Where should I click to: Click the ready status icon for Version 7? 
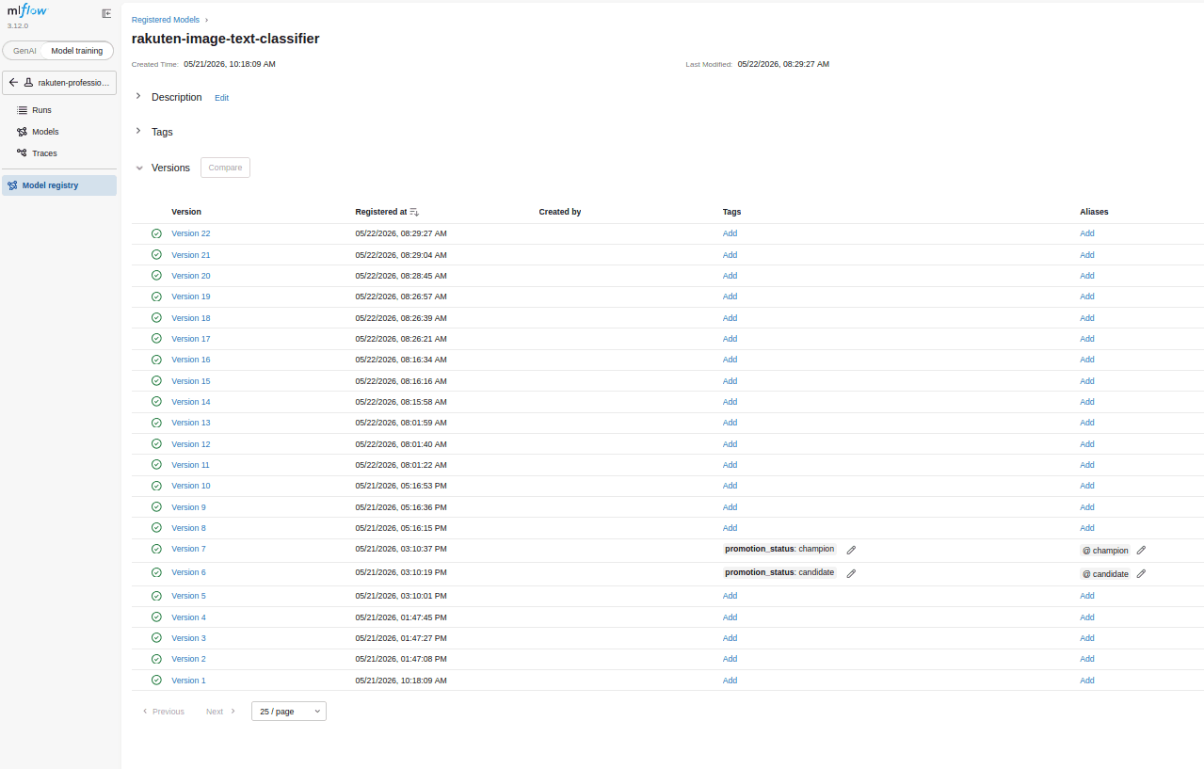coord(156,549)
